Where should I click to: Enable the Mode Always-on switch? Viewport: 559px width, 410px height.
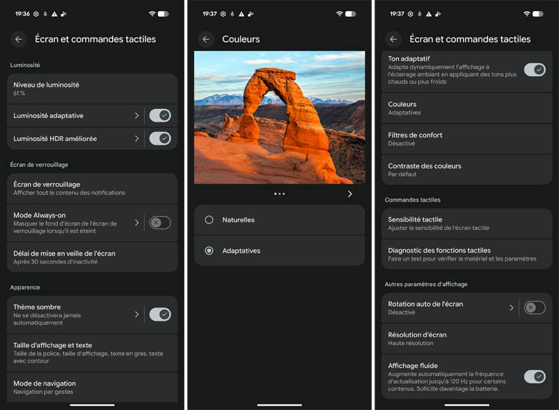160,223
